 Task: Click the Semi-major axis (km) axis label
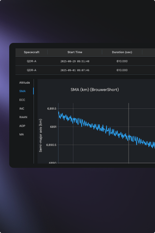coord(40,135)
